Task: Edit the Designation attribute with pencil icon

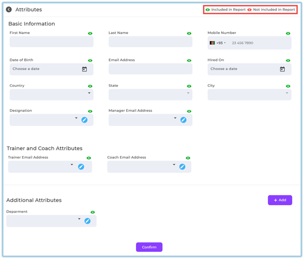Action: [x=84, y=120]
